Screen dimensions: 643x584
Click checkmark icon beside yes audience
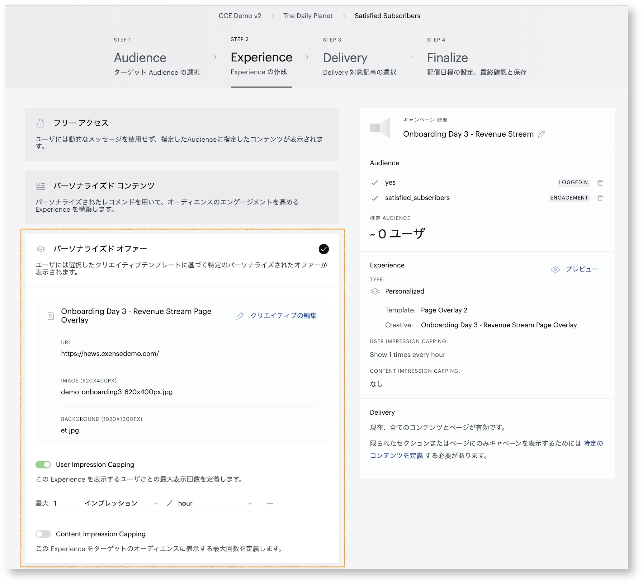pos(375,183)
